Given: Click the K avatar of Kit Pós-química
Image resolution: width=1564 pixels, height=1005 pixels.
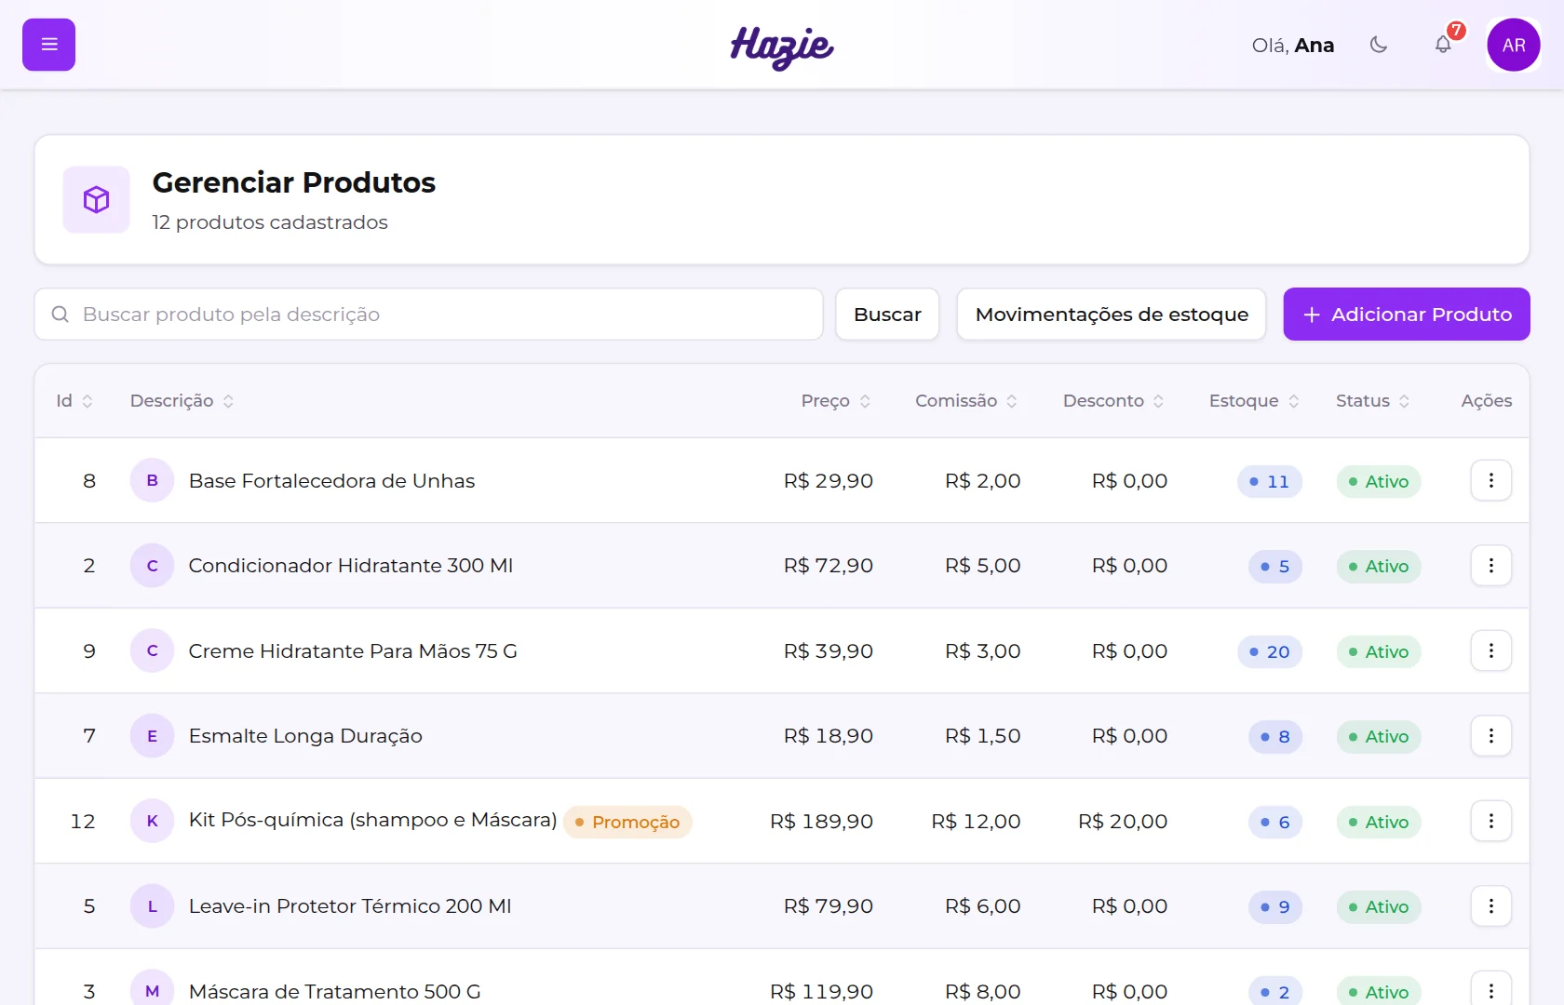Looking at the screenshot, I should tap(153, 821).
